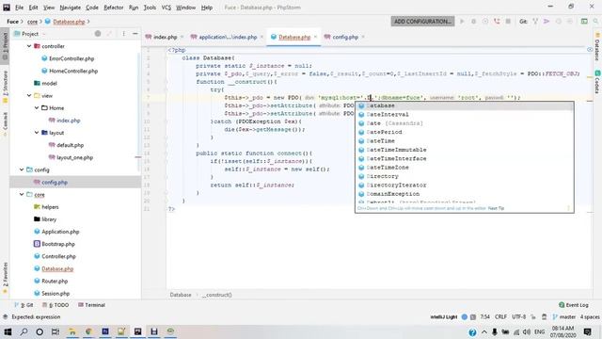Choose DateTime from the completion list
Screen dimensions: 602x339
tap(464, 140)
